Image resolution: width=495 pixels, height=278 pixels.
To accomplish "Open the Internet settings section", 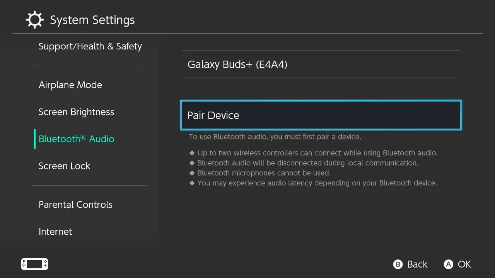I will (x=55, y=231).
